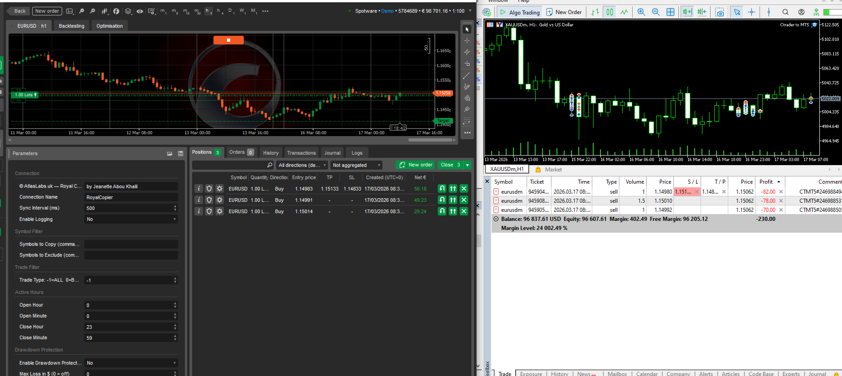This screenshot has height=376, width=842.
Task: Open the Enable Logging dropdown
Action: pos(131,219)
